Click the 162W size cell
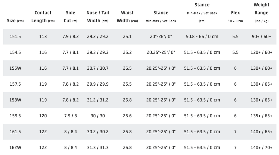Image resolution: width=279 pixels, height=155 pixels. 15,148
